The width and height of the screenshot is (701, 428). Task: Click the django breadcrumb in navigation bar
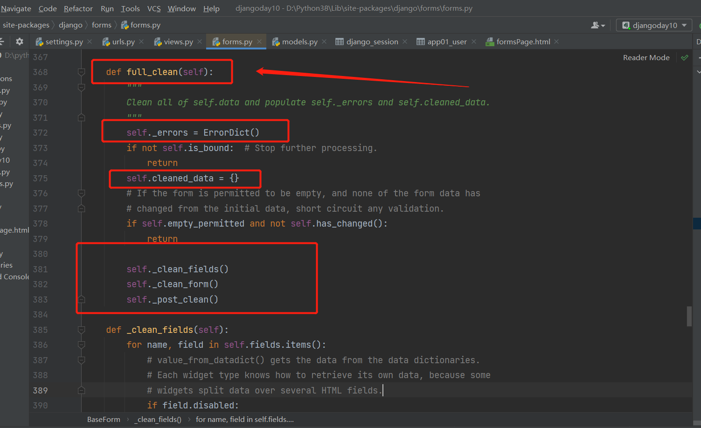(70, 25)
